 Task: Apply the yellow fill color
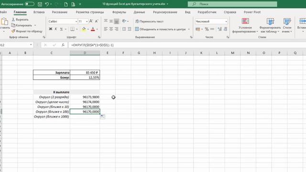click(x=84, y=29)
